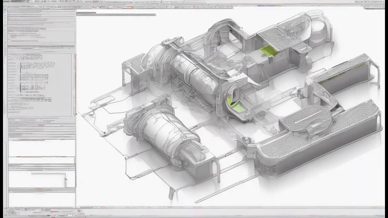Select the green panel beside the top grated platform

pos(268,51)
